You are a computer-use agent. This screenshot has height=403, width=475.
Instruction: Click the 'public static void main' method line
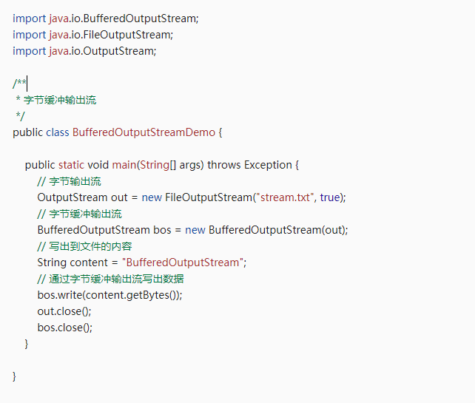[x=162, y=165]
